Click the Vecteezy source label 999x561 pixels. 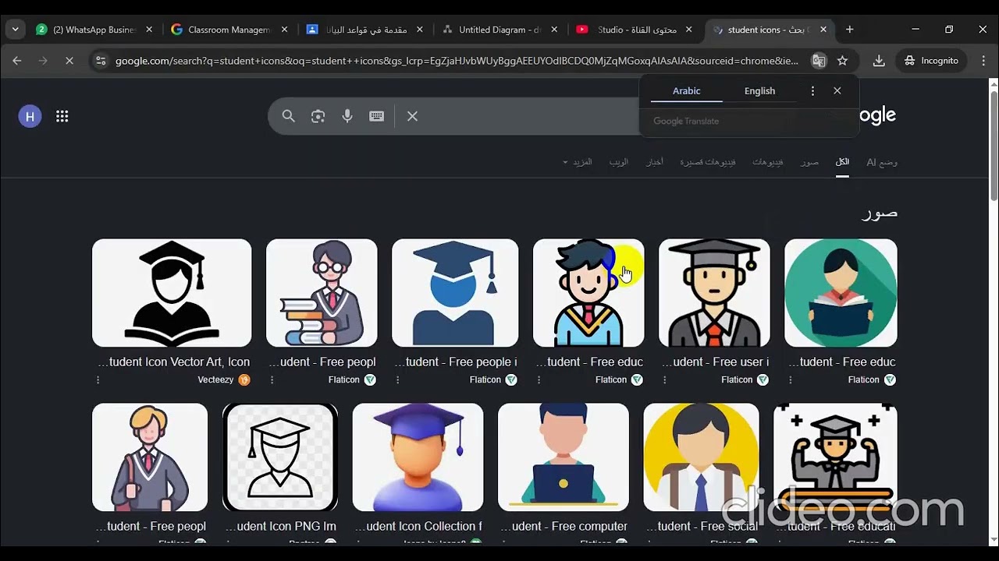click(216, 380)
